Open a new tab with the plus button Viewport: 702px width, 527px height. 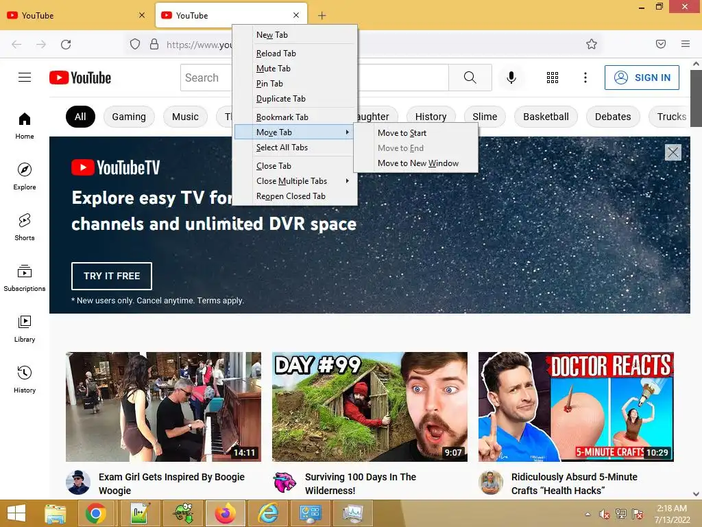(x=322, y=16)
